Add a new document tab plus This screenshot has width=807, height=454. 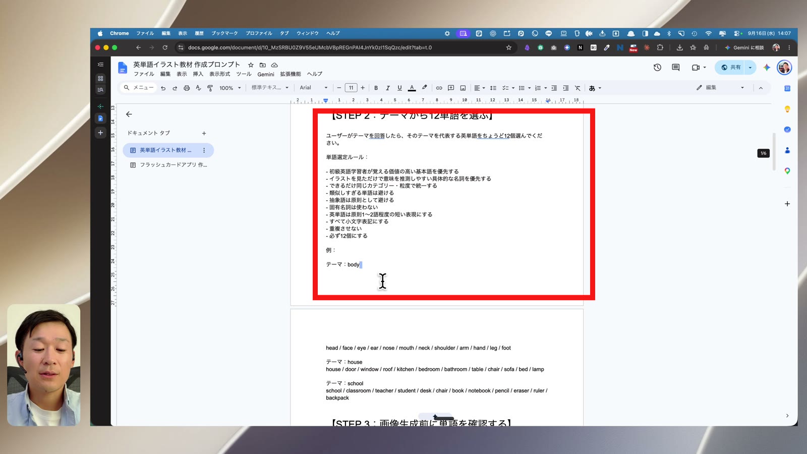(204, 133)
